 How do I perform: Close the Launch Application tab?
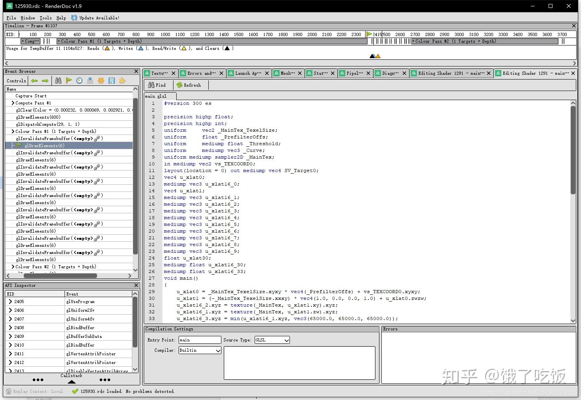point(267,73)
